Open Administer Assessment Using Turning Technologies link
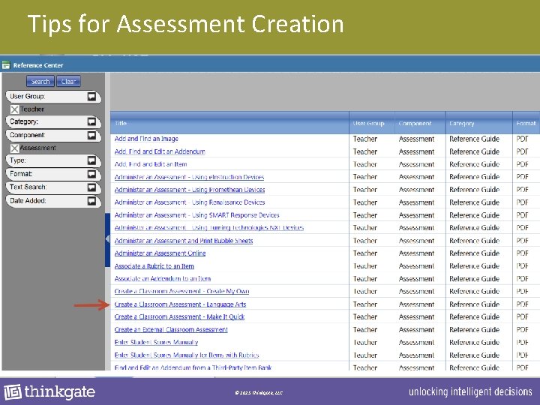 click(209, 228)
